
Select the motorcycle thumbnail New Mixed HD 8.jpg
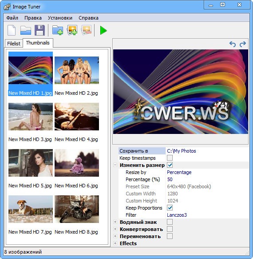coord(77,212)
